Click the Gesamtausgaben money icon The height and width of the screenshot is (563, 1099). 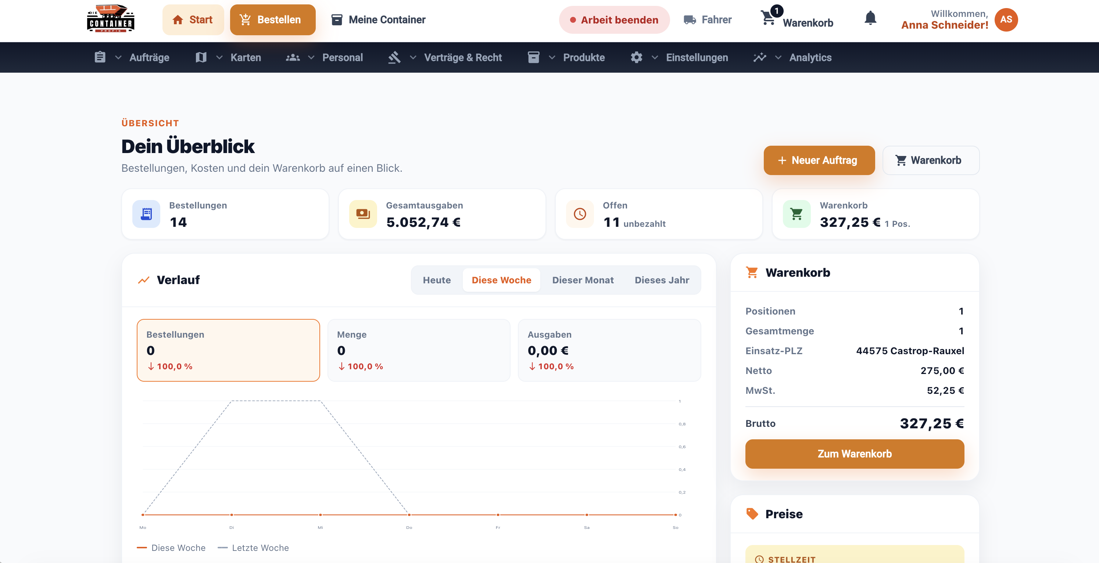point(363,214)
